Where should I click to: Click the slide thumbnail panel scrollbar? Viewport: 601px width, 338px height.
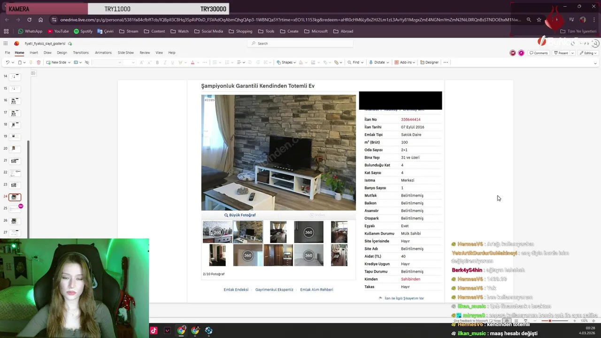(28, 189)
